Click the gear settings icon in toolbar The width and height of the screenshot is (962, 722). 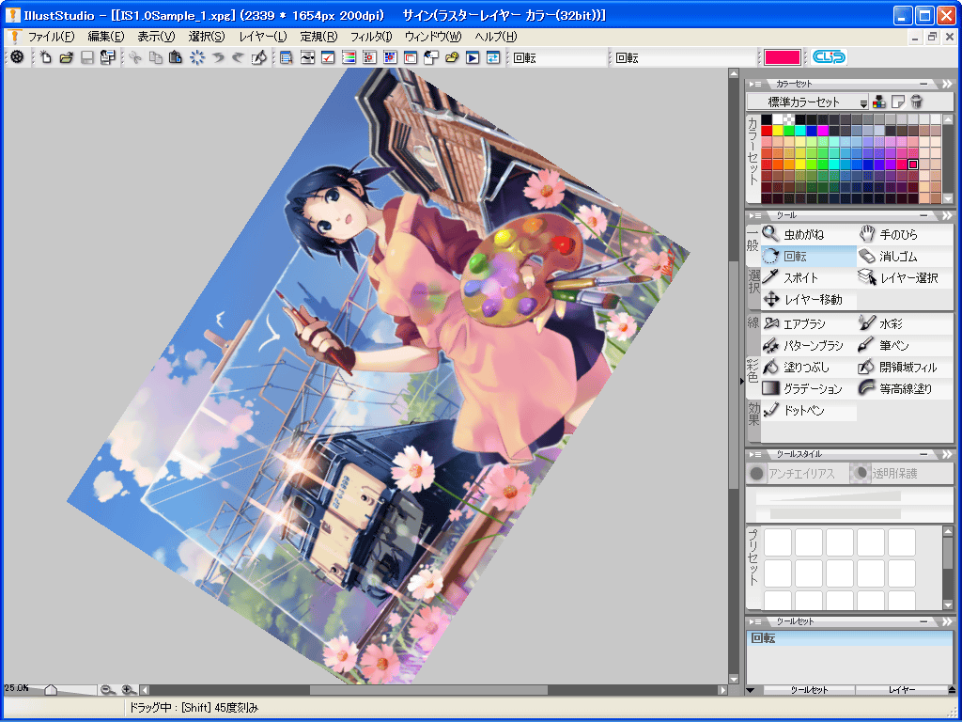tap(17, 57)
